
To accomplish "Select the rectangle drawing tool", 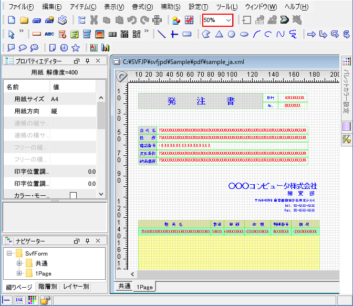I will point(187,34).
